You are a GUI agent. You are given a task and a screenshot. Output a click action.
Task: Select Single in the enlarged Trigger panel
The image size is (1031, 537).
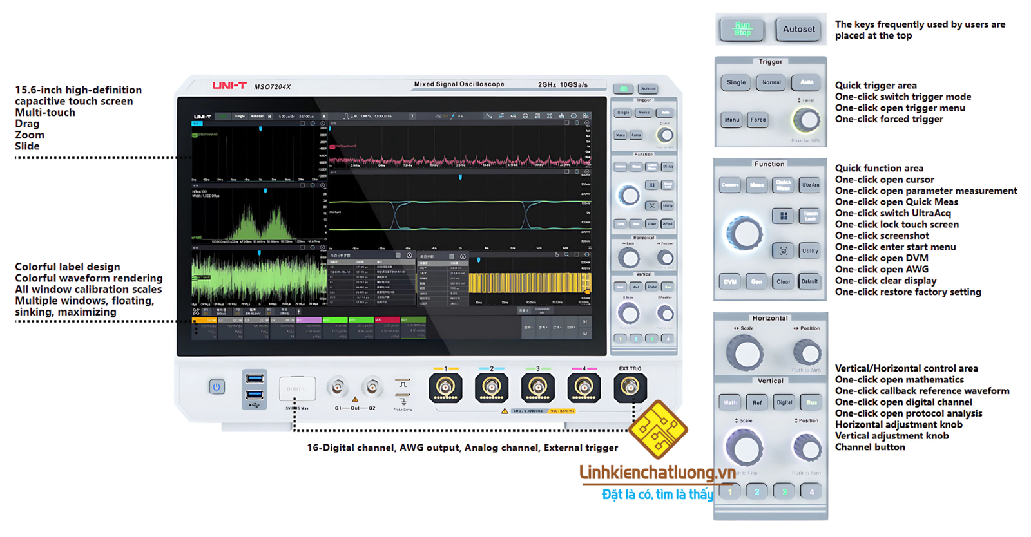[x=736, y=83]
